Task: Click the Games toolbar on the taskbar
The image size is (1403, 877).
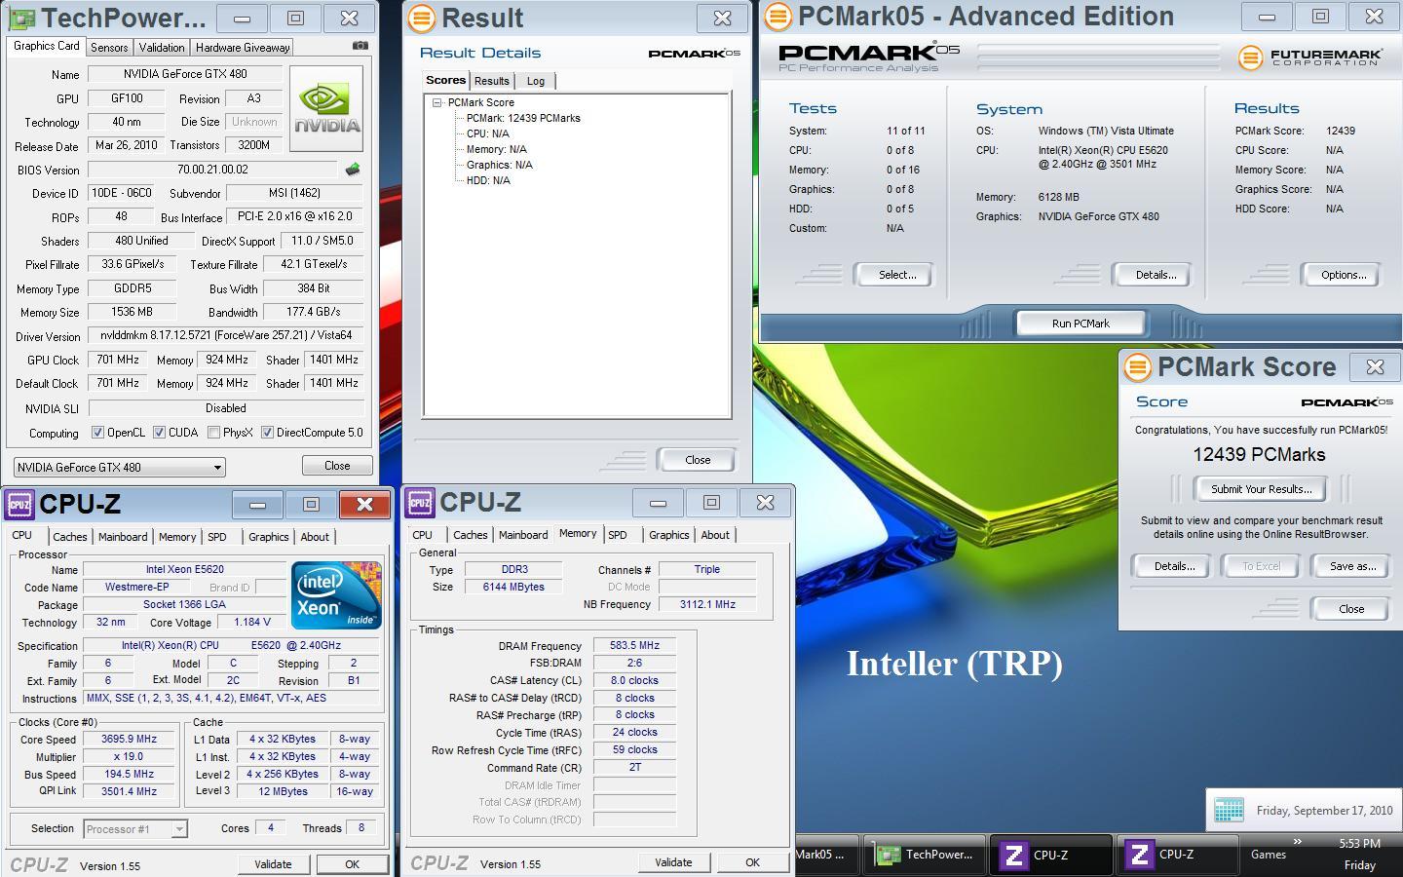Action: pyautogui.click(x=1269, y=855)
